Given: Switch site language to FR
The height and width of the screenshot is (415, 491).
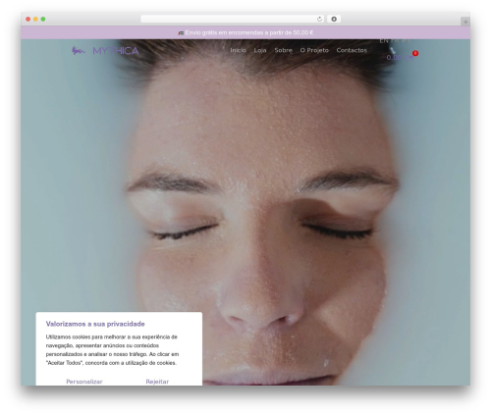Looking at the screenshot, I should (395, 41).
